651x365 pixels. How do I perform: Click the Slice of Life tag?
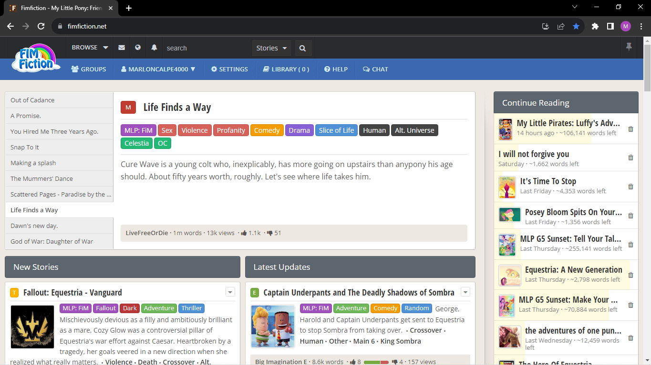(336, 130)
